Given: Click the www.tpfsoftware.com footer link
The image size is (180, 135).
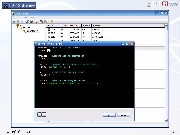Looking at the screenshot, I should [x=19, y=132].
